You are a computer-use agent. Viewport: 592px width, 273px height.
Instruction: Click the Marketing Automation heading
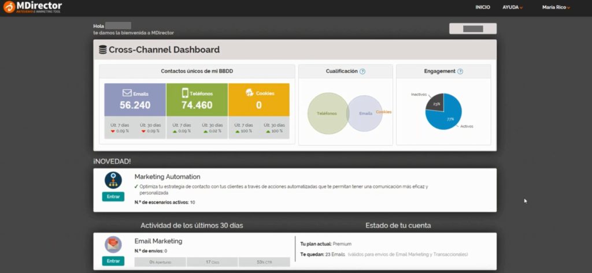click(x=167, y=177)
